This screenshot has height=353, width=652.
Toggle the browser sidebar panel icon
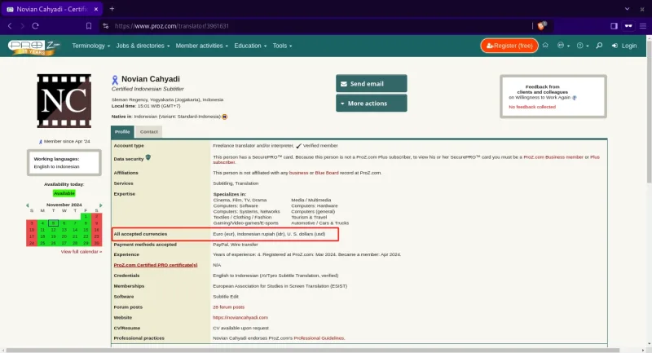(x=614, y=26)
